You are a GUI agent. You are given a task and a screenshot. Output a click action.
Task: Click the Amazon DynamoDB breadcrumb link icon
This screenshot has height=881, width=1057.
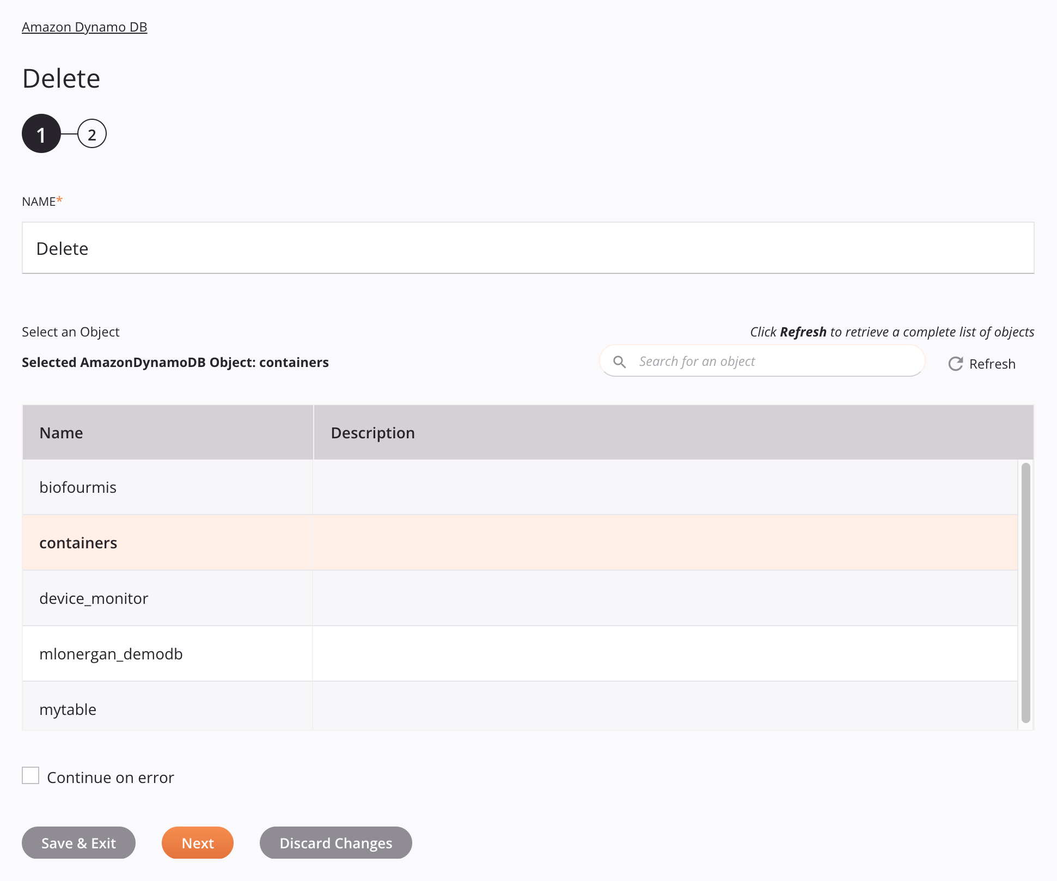click(x=84, y=26)
